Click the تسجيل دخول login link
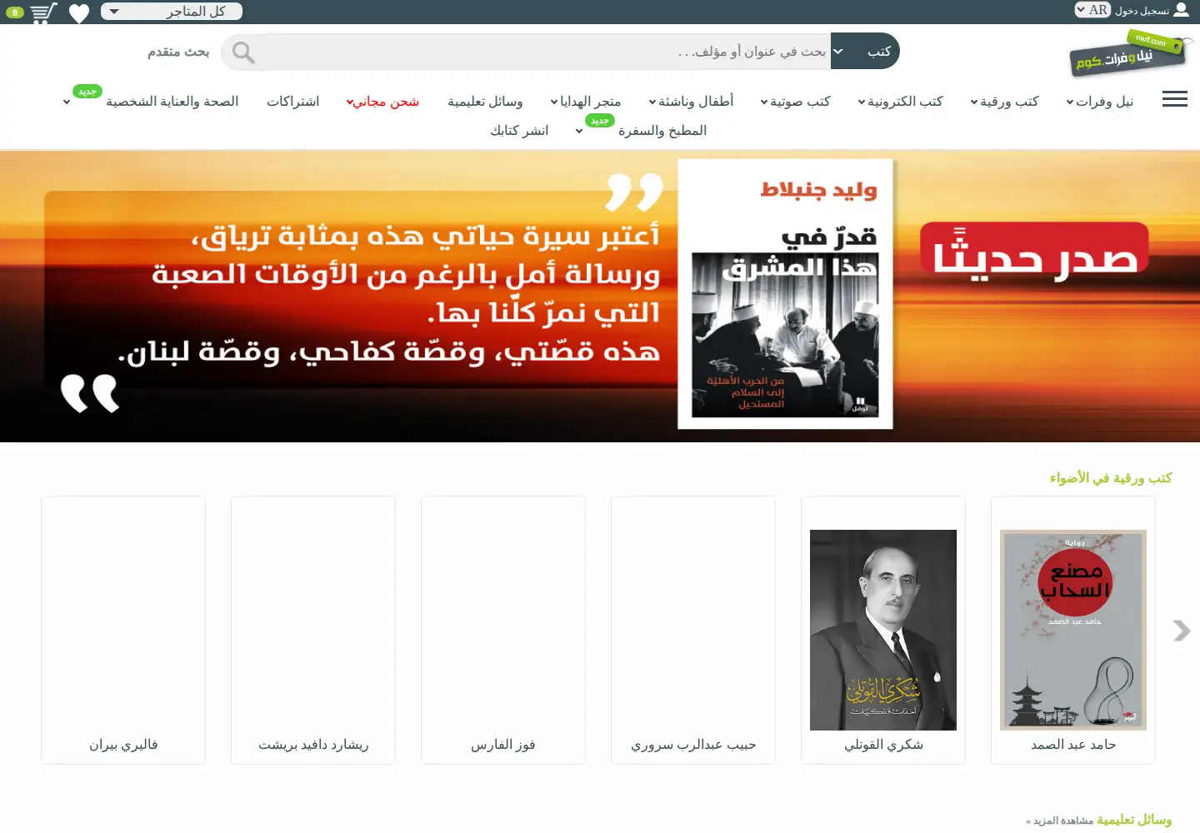Image resolution: width=1200 pixels, height=833 pixels. (x=1142, y=11)
